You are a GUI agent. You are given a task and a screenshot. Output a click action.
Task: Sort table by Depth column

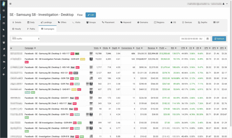[116, 48]
